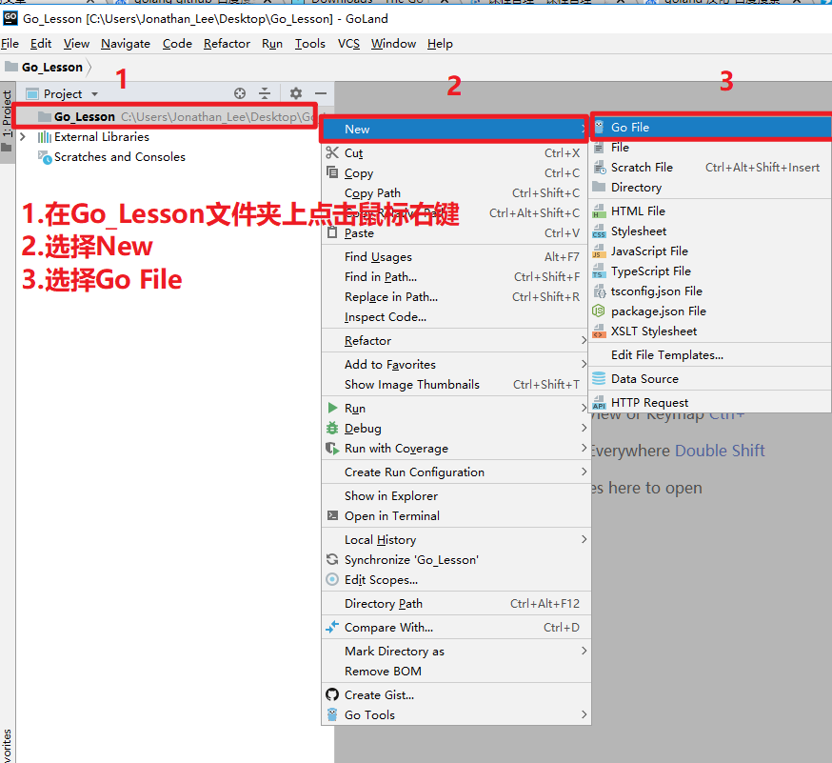The height and width of the screenshot is (763, 832).
Task: Click the JavaScript File icon
Action: pyautogui.click(x=599, y=251)
